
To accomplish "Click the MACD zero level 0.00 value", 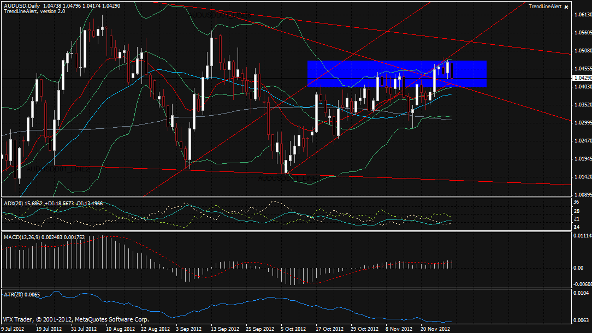I will pos(579,267).
